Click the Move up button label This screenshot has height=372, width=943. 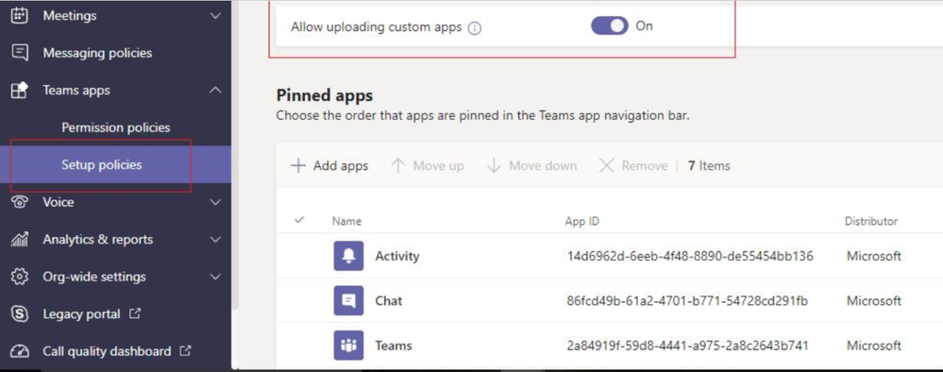click(x=438, y=166)
